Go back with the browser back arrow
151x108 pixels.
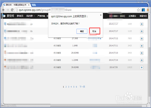coord(4,10)
